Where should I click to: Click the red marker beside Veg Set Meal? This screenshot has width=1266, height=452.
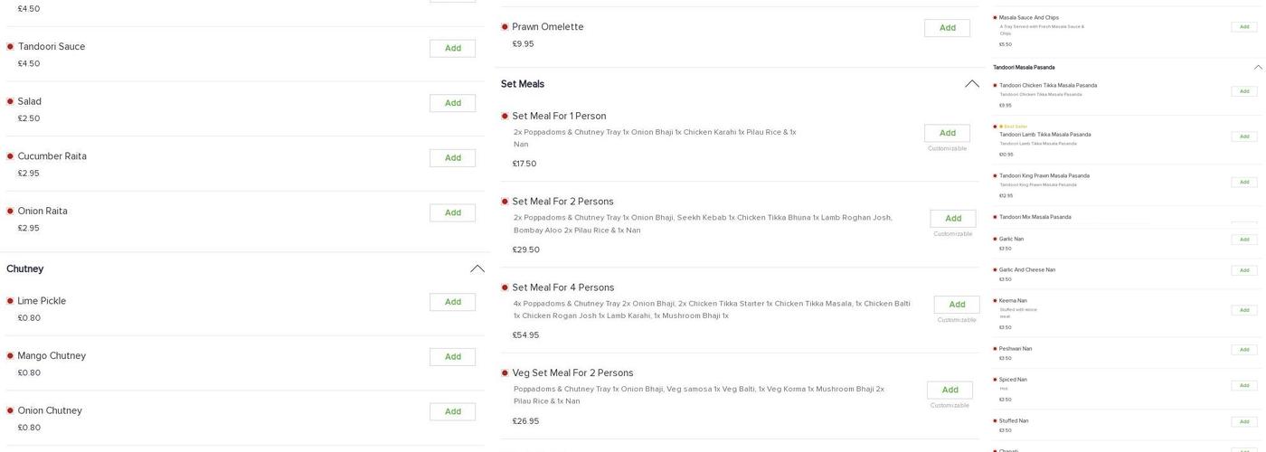505,373
